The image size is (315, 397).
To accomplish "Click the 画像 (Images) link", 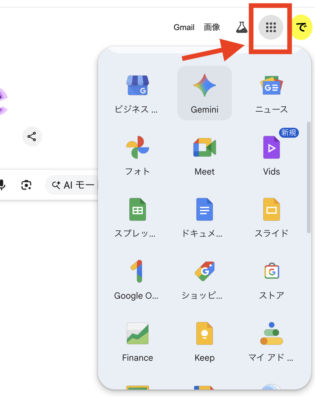I will [x=212, y=27].
